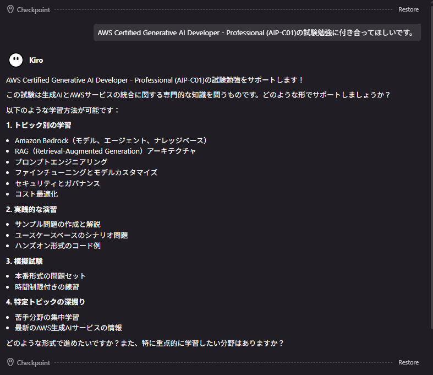
Task: Click the 'プロンプトエンジニアリング' bullet
Action: point(61,162)
